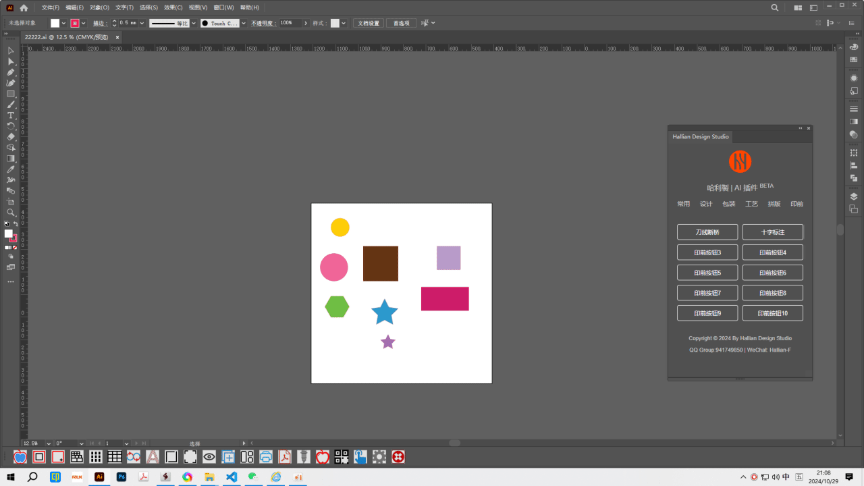
Task: Close the 22222.ai document tab
Action: [x=117, y=37]
